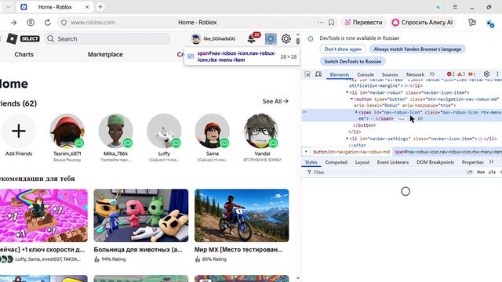The width and height of the screenshot is (502, 282).
Task: Open the notifications bell icon
Action: click(252, 38)
